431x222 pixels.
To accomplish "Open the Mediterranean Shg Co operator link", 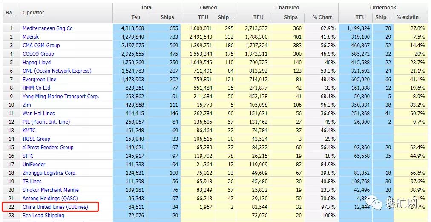I will coord(47,28).
